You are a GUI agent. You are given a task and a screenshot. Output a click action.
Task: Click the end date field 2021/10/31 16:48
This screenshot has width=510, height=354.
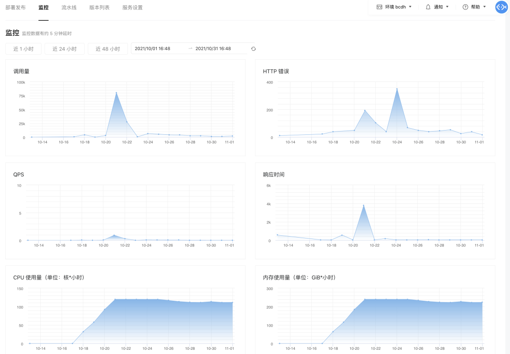point(213,49)
